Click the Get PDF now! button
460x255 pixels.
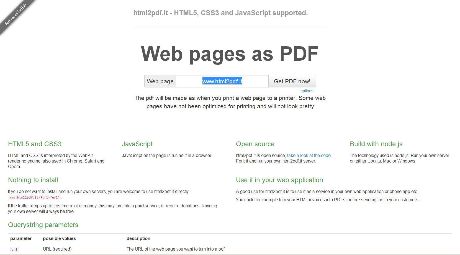click(x=292, y=81)
